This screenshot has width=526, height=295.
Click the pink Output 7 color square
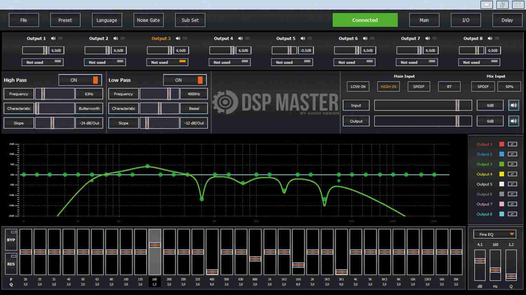click(x=502, y=204)
